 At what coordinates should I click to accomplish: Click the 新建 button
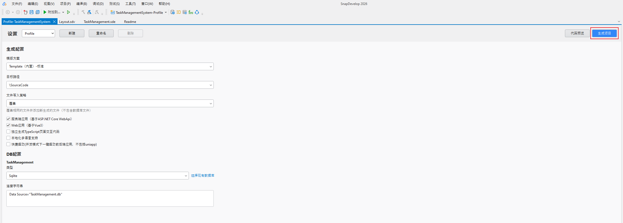(72, 33)
